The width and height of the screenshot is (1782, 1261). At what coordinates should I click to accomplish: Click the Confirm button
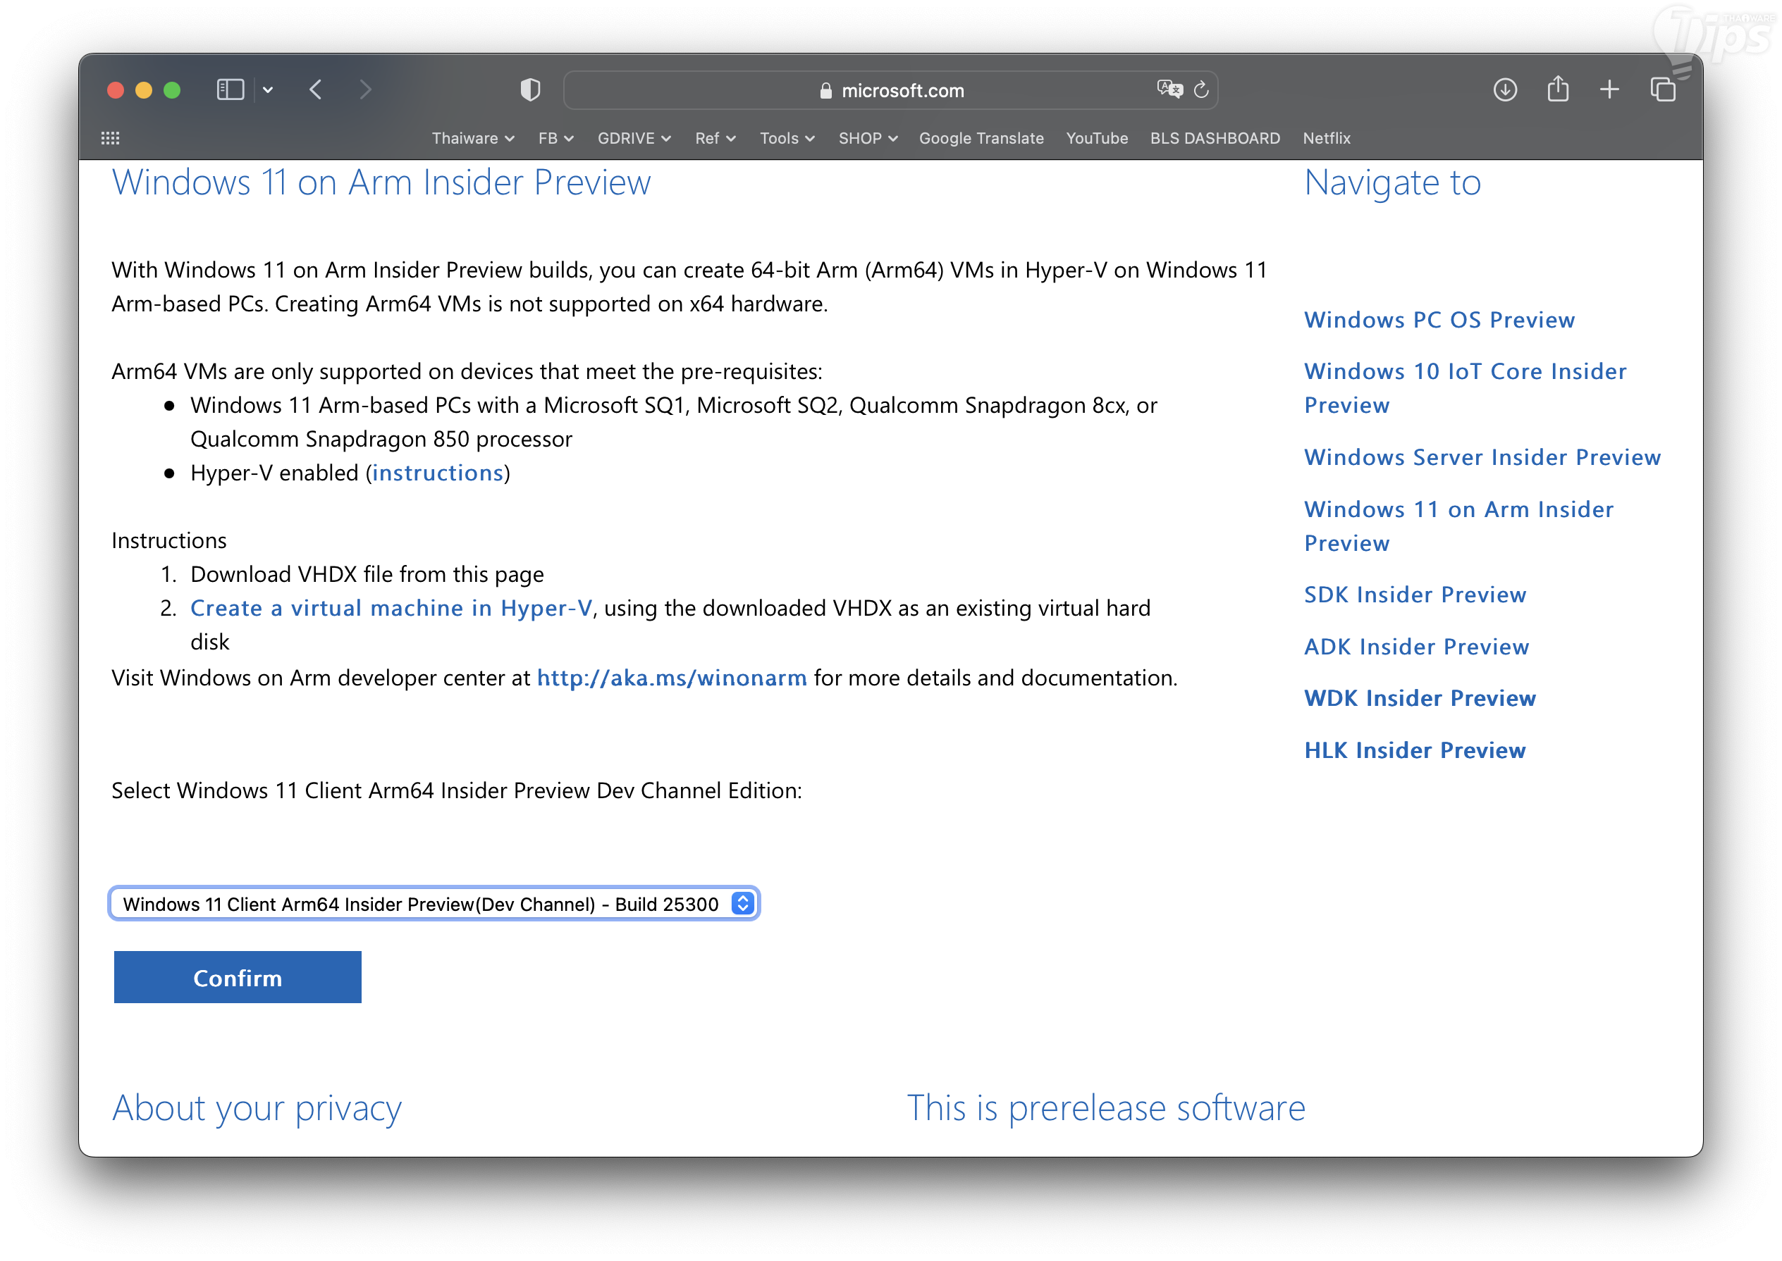pos(237,977)
